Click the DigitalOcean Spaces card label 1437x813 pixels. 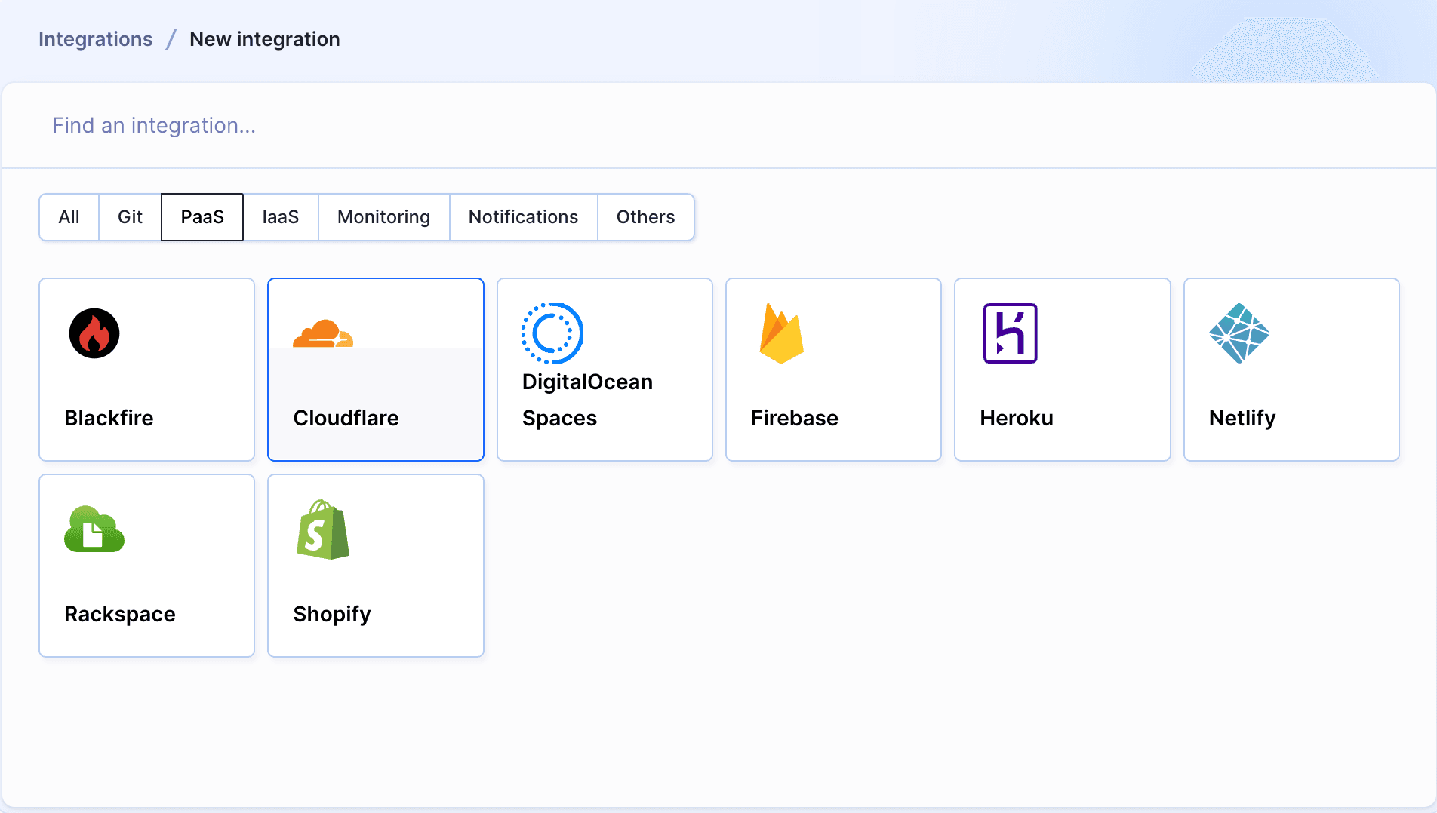coord(587,400)
